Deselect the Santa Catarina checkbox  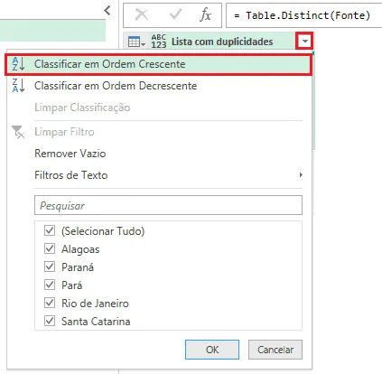tap(50, 321)
